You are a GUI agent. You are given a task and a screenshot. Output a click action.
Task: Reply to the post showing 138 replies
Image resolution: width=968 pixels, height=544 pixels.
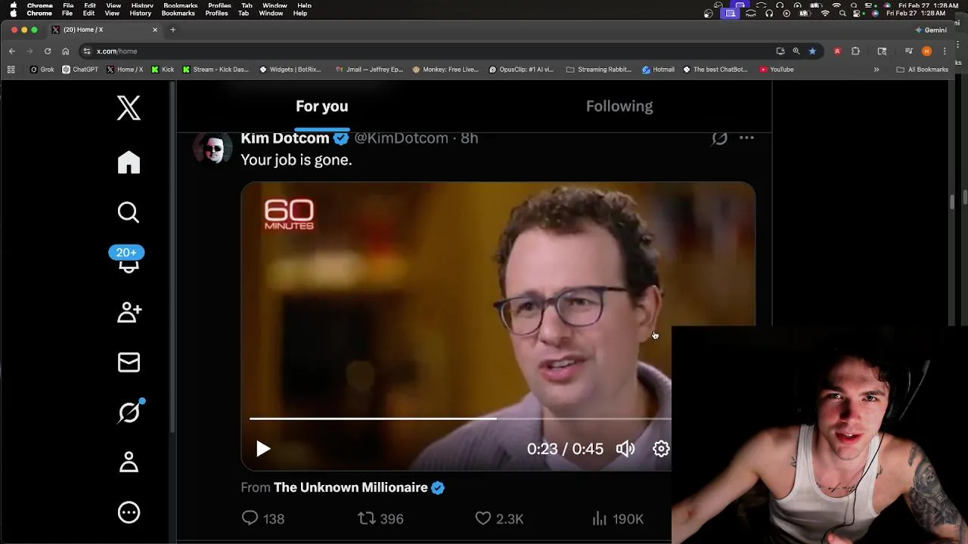(x=262, y=518)
